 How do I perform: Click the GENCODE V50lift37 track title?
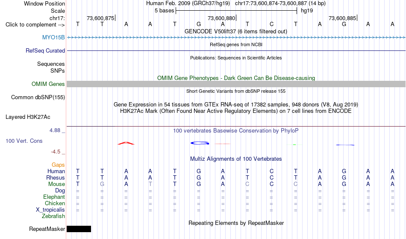(x=236, y=31)
